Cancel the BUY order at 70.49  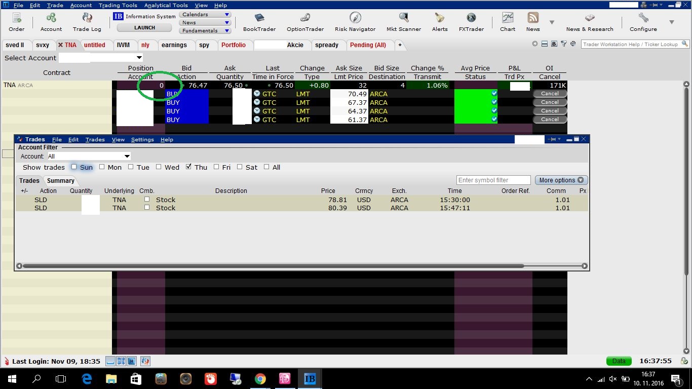point(550,94)
